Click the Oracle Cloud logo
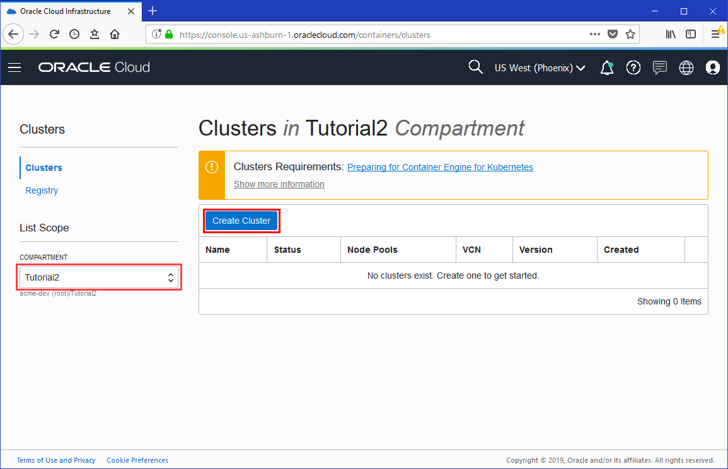The width and height of the screenshot is (728, 469). (x=94, y=67)
